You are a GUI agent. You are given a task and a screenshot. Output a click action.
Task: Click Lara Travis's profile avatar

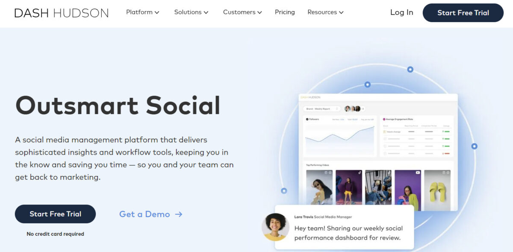pos(275,227)
